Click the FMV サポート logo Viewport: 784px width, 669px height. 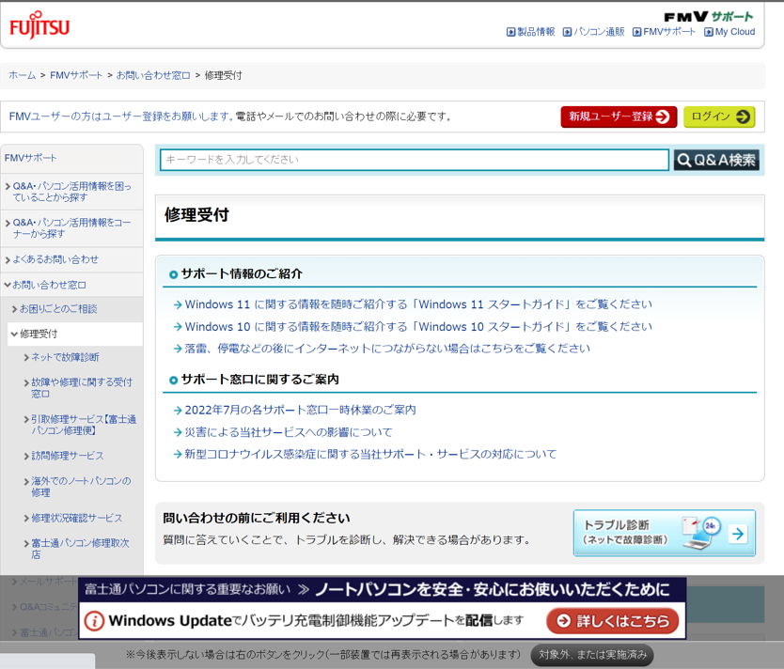pos(709,17)
